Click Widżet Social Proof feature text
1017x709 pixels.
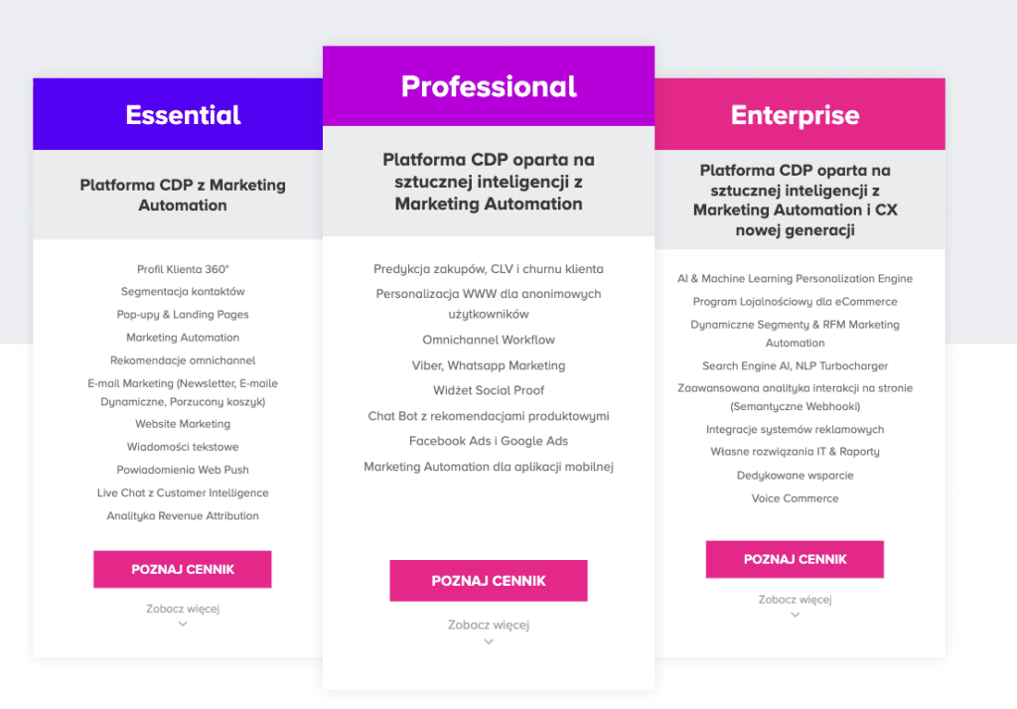click(489, 390)
